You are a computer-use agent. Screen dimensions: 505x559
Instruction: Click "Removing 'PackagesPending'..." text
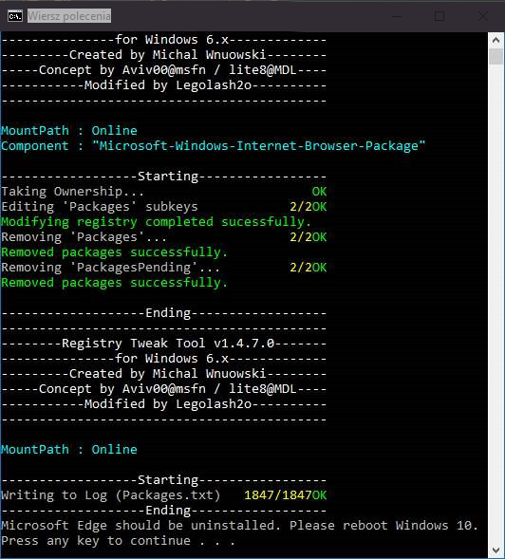(110, 268)
